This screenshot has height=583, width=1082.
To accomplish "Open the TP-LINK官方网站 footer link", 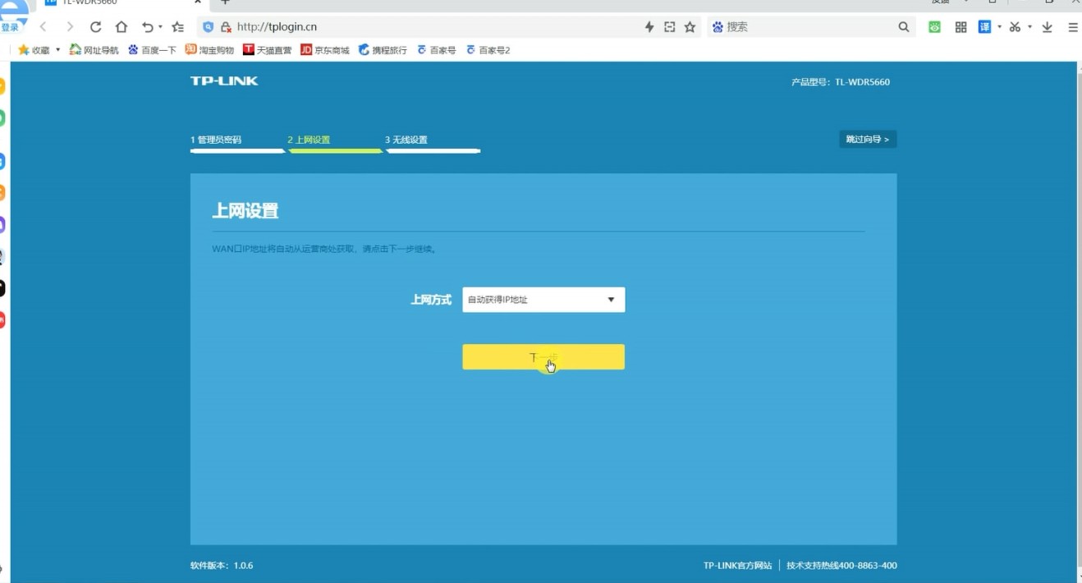I will (737, 566).
